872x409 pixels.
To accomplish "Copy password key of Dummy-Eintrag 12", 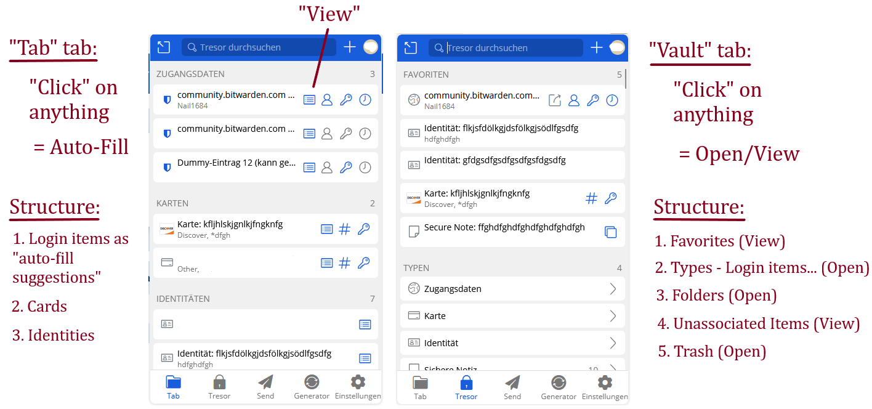I will [x=346, y=167].
